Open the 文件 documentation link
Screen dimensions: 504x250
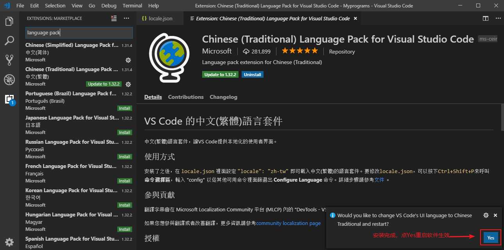379,180
